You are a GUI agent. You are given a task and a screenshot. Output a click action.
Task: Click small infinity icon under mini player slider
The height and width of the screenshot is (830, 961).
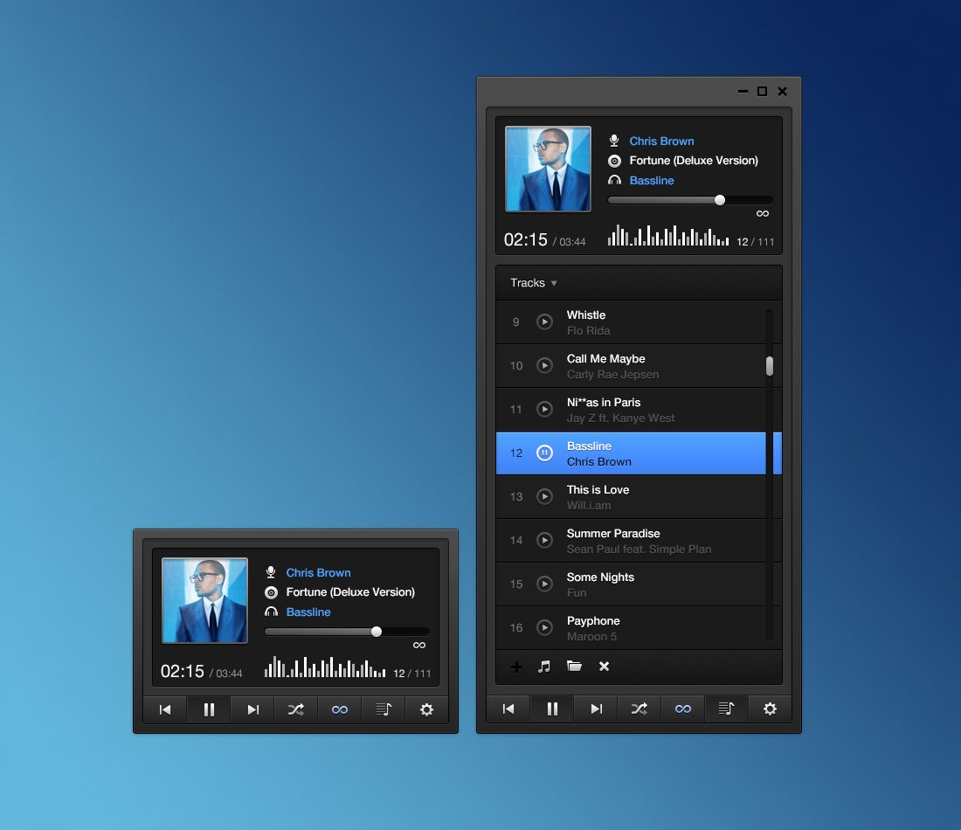pyautogui.click(x=419, y=645)
